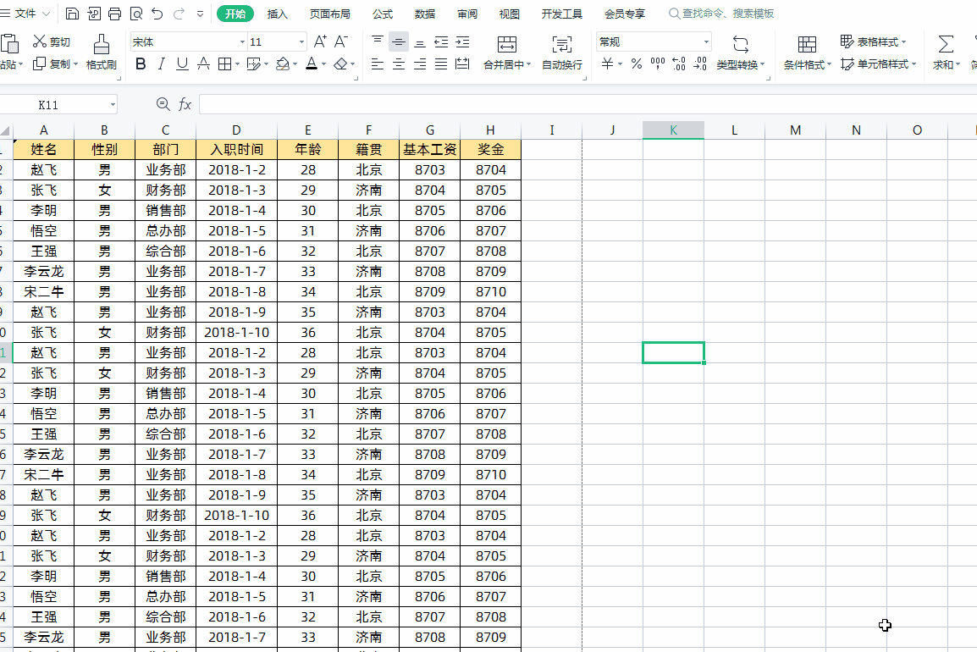Image resolution: width=977 pixels, height=652 pixels.
Task: Click the Merge and Center (合并居中) icon
Action: 506,52
